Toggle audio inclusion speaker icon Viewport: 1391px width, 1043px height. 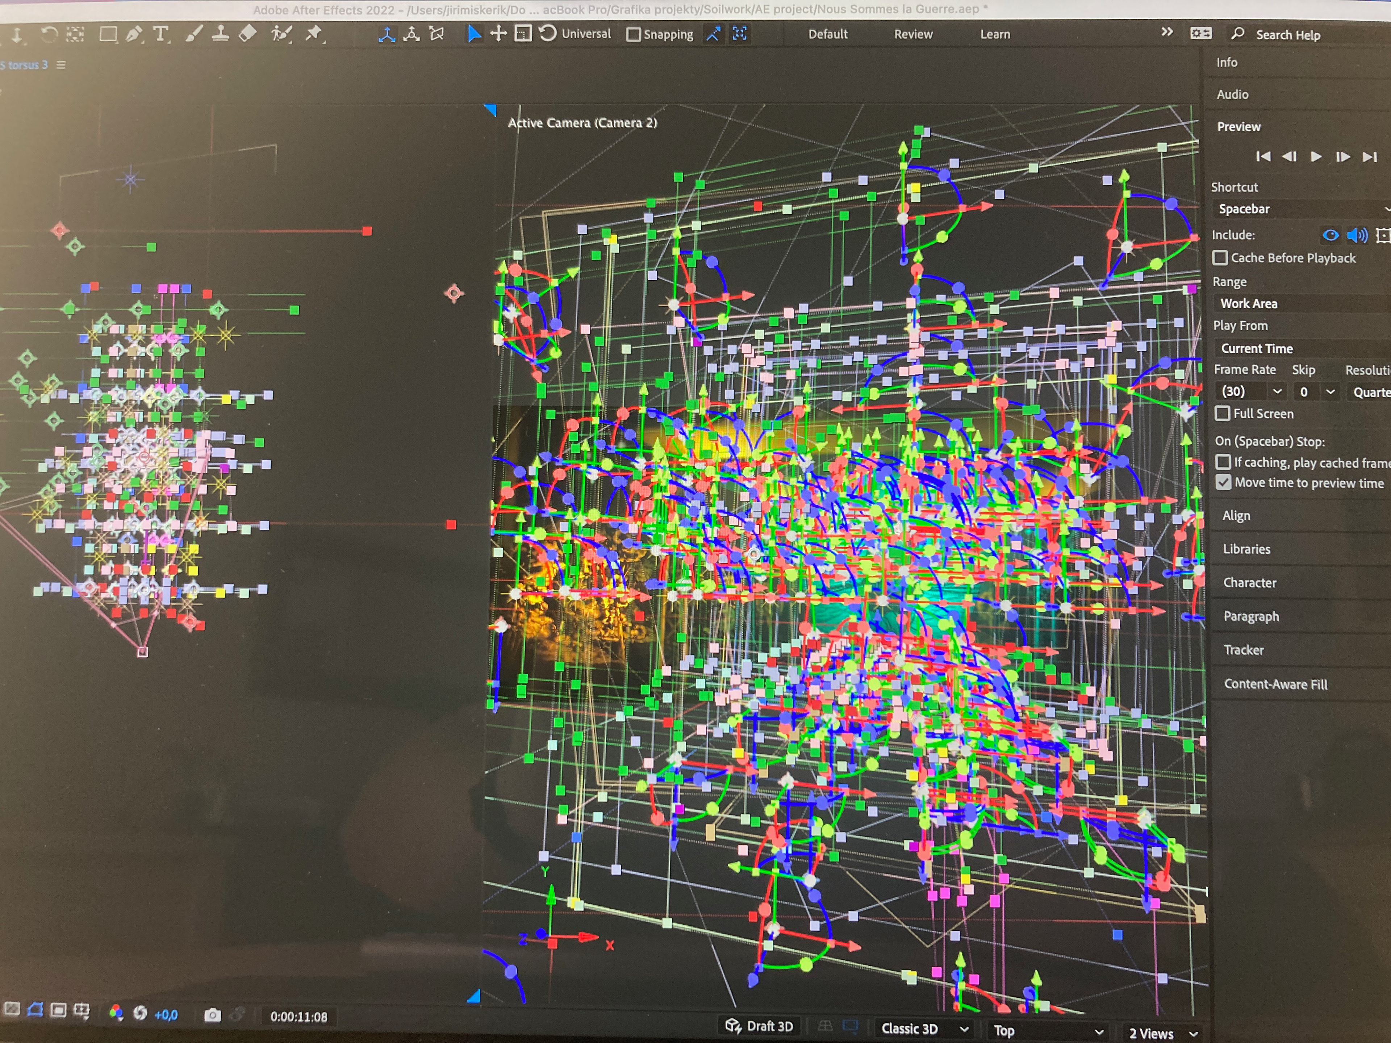click(x=1357, y=236)
